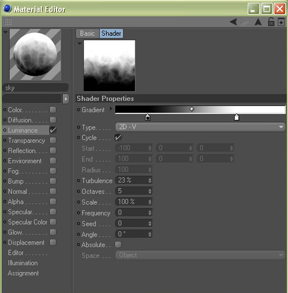Click the arrow button beside the empty layer field
The width and height of the screenshot is (288, 293).
click(x=66, y=99)
